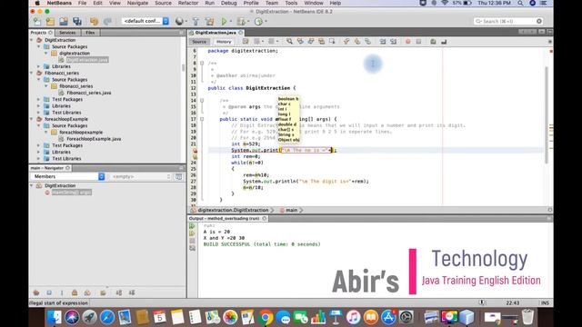
Task: Open the Run Project dropdown arrow
Action: (x=230, y=22)
